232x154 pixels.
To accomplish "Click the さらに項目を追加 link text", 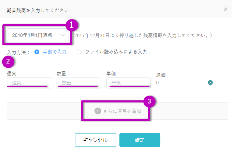I will click(122, 111).
